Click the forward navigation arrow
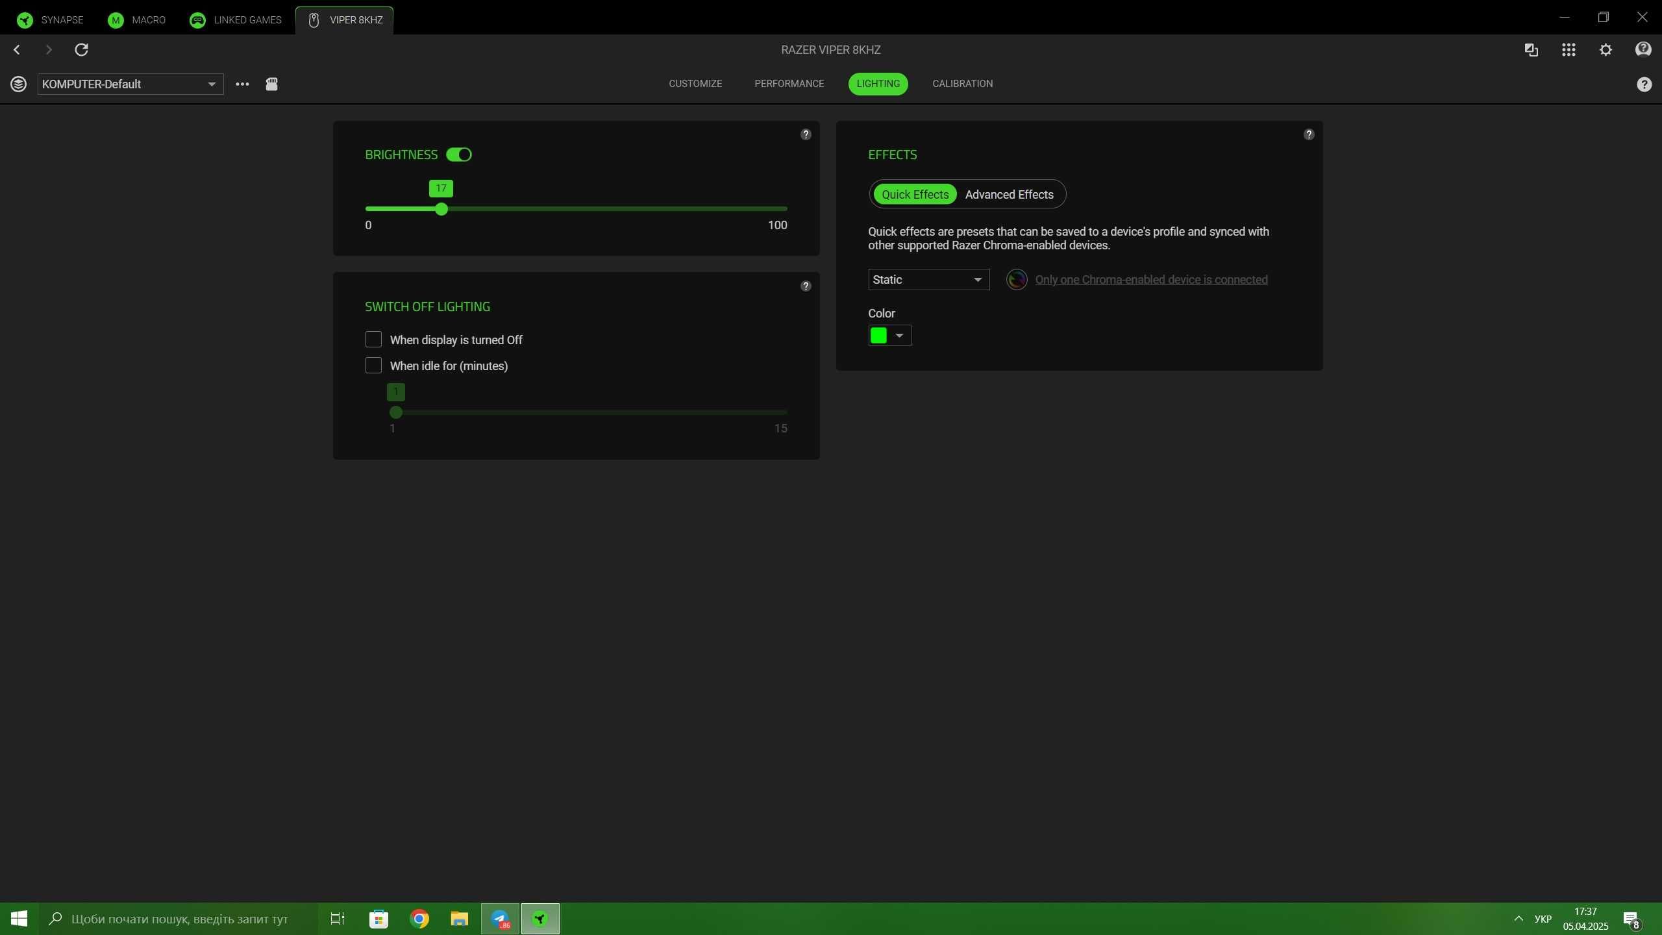1662x935 pixels. [49, 49]
